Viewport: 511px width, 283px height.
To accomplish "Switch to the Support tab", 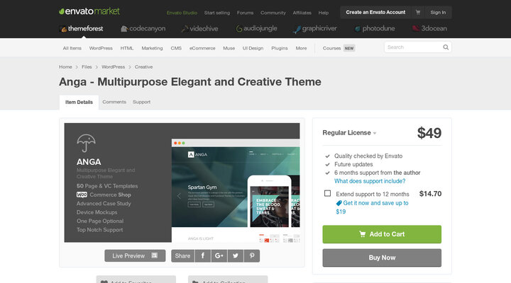I will 141,102.
